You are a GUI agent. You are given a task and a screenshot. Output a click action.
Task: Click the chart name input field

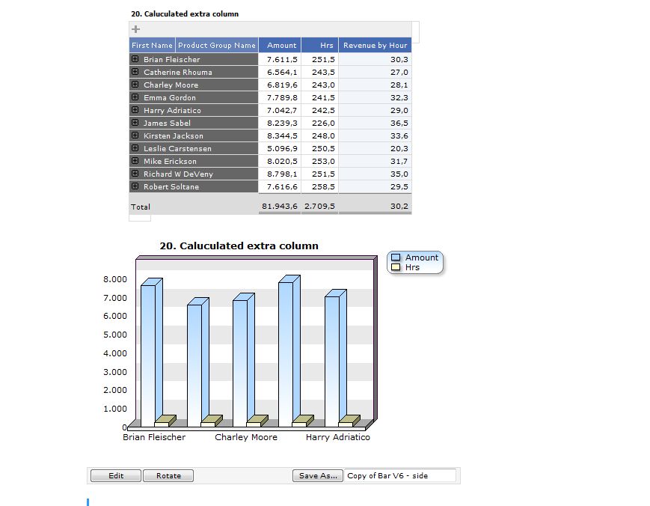point(400,476)
